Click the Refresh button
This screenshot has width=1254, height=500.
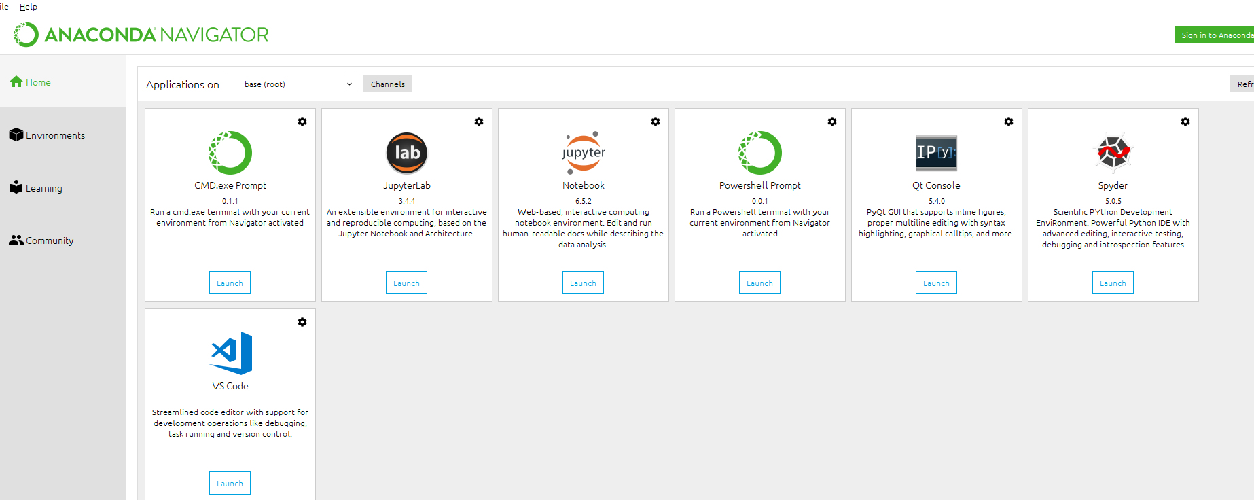(x=1242, y=84)
